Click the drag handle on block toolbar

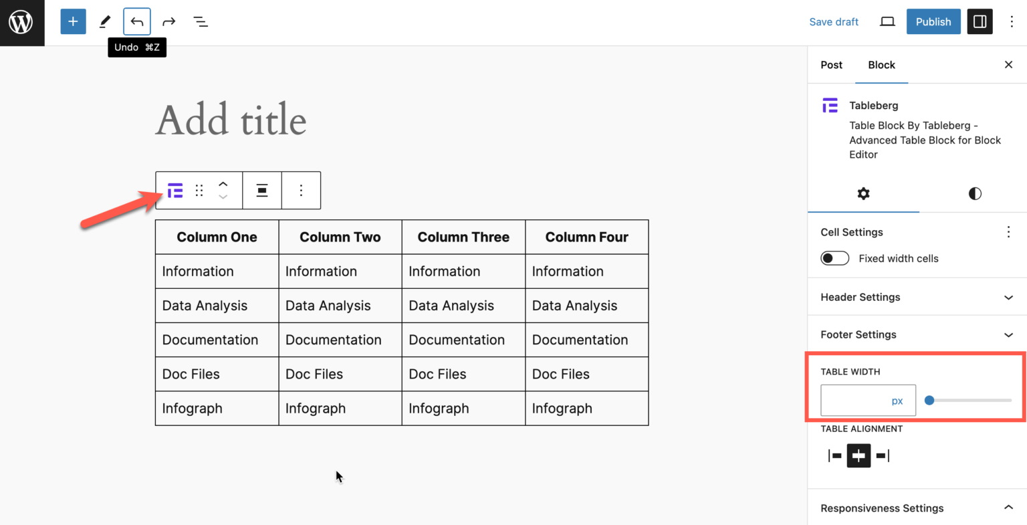coord(199,190)
